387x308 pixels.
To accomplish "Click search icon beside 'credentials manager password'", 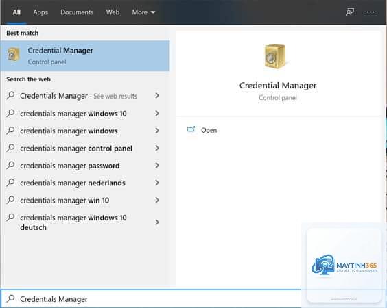I will (x=10, y=165).
